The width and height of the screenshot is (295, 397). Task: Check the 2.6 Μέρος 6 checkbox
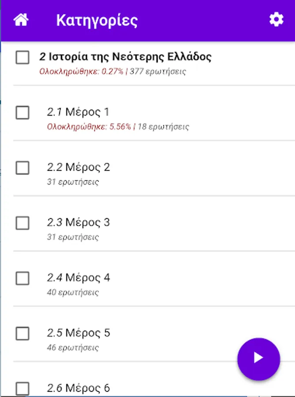23,389
